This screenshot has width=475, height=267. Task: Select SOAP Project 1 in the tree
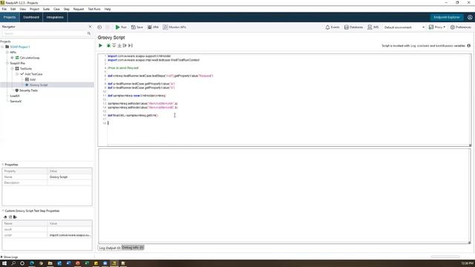pos(20,47)
